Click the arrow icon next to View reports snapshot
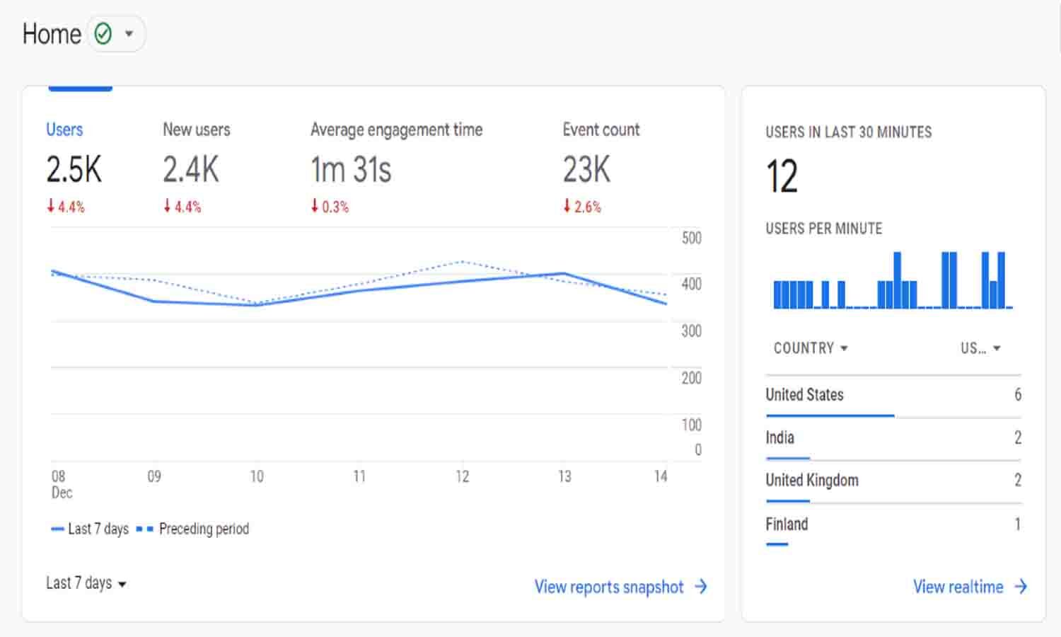 coord(701,587)
